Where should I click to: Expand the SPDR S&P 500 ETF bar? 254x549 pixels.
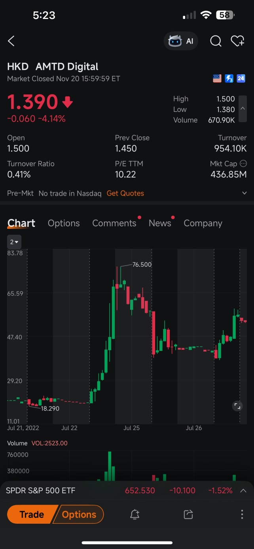click(x=243, y=491)
